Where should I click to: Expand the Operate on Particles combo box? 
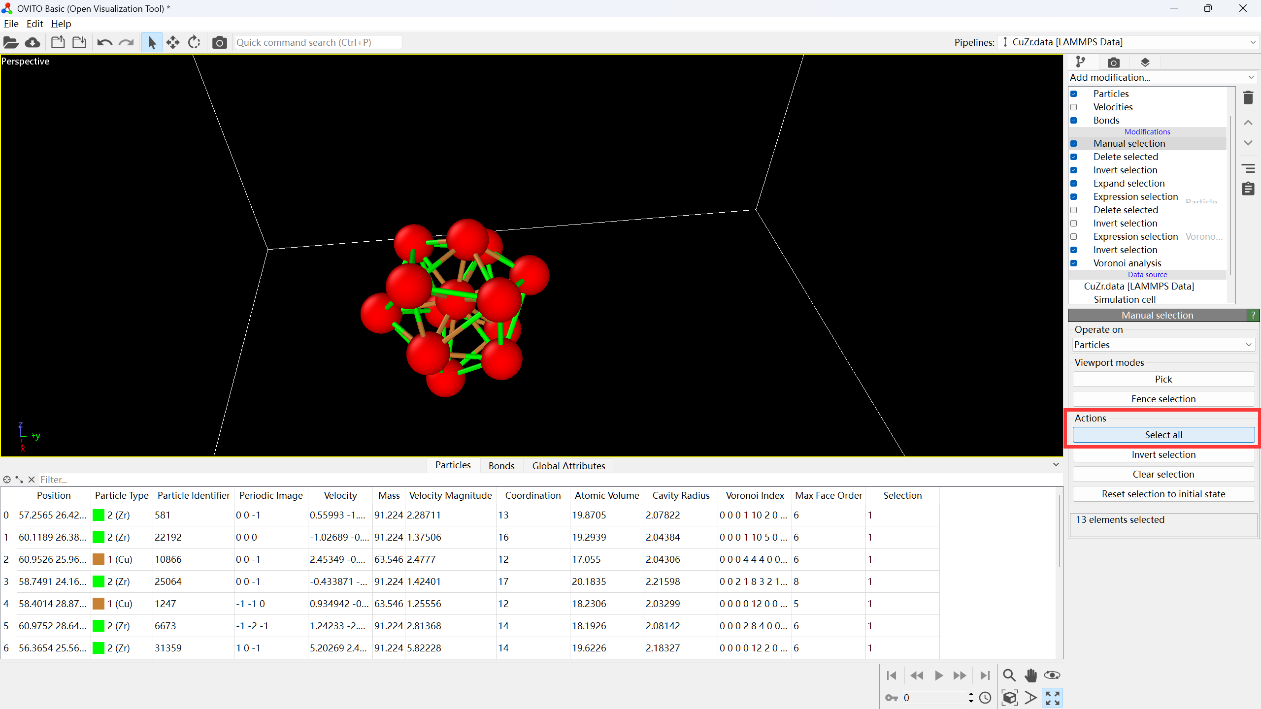tap(1162, 345)
